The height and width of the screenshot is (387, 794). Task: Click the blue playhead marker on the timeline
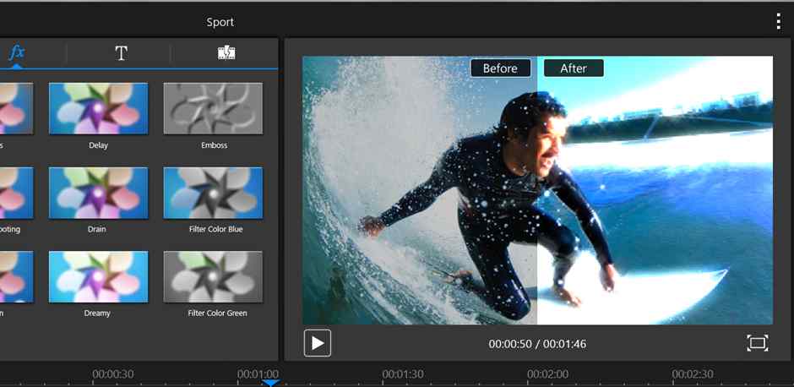click(x=269, y=383)
